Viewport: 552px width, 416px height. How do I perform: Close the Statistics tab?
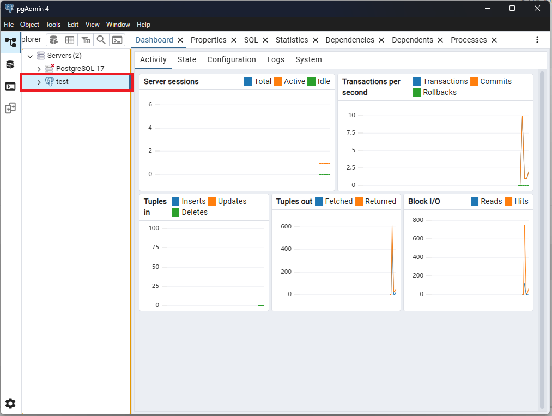[x=316, y=40]
